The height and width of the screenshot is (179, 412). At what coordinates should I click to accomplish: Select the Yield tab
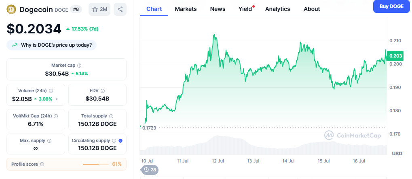[245, 9]
